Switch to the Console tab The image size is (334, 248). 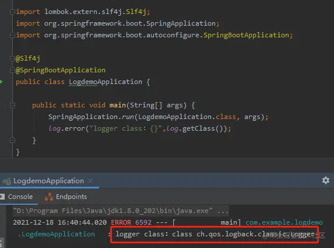[x=20, y=197]
